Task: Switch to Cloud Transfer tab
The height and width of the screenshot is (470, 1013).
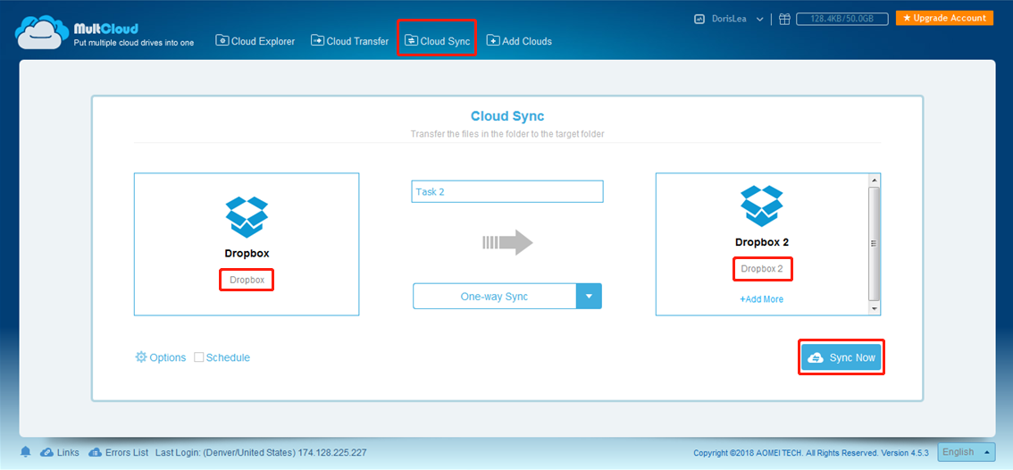Action: [349, 41]
